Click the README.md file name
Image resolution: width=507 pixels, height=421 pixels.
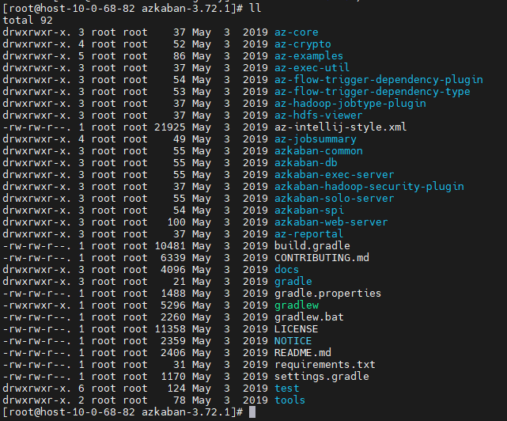point(303,353)
